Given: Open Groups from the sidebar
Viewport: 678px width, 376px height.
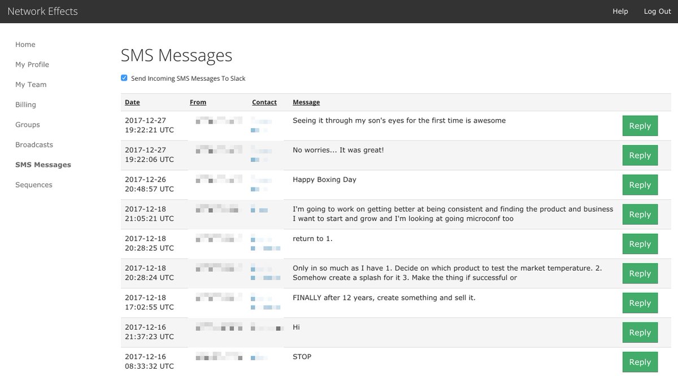Looking at the screenshot, I should pos(28,125).
